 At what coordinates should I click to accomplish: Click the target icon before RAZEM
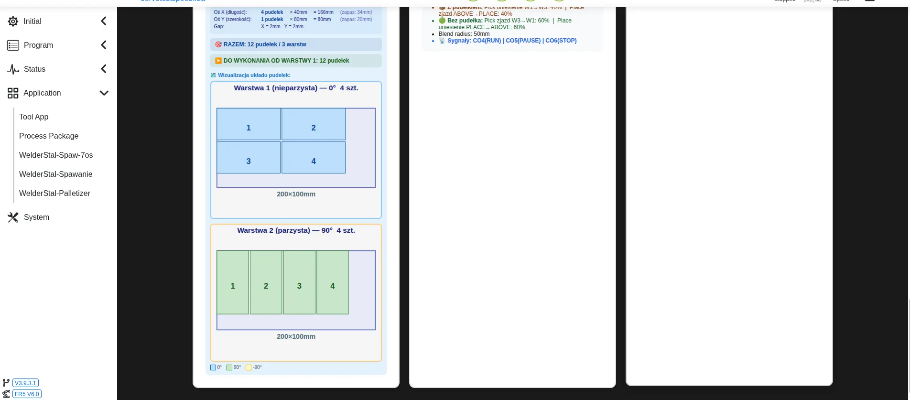click(x=218, y=44)
